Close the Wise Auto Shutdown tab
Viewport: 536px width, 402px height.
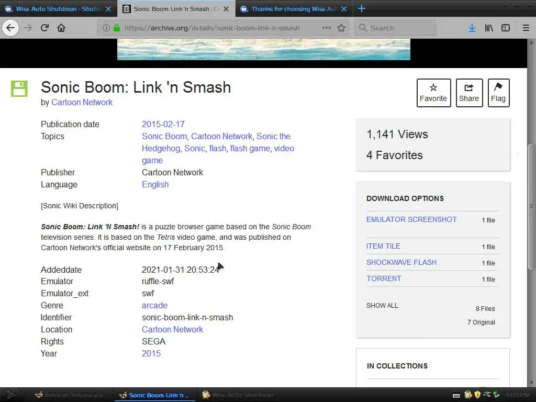[x=108, y=9]
